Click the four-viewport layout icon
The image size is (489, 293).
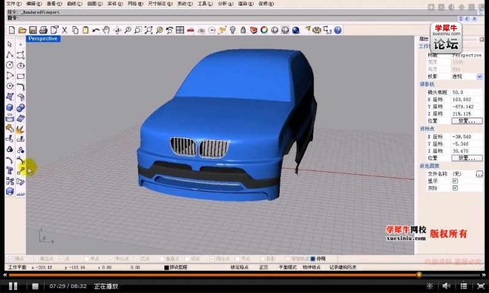pos(180,30)
